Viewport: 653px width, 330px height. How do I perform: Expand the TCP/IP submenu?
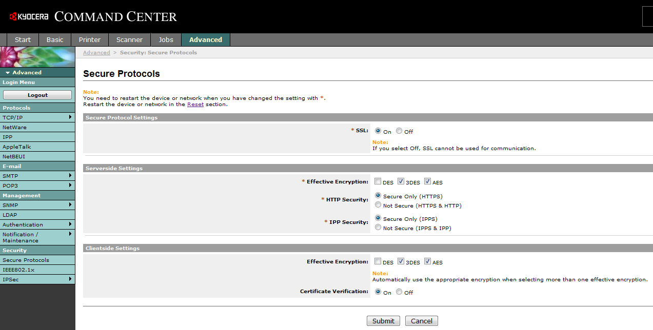click(x=36, y=117)
